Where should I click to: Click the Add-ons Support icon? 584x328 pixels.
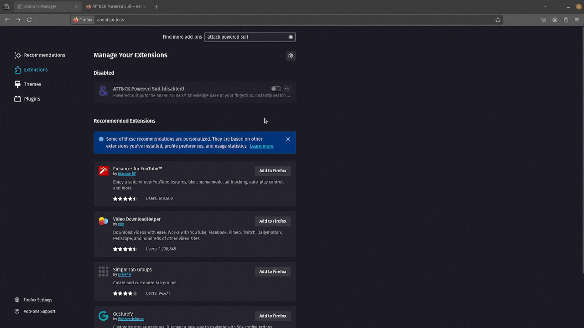pos(17,311)
